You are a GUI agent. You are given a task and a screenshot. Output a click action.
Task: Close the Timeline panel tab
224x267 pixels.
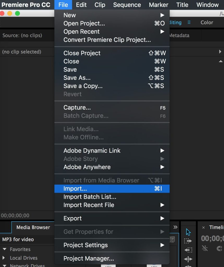click(204, 228)
